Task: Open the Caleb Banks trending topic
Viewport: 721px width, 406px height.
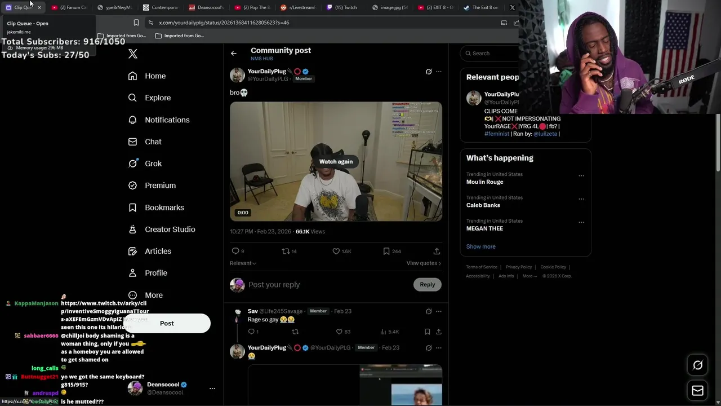Action: (483, 205)
